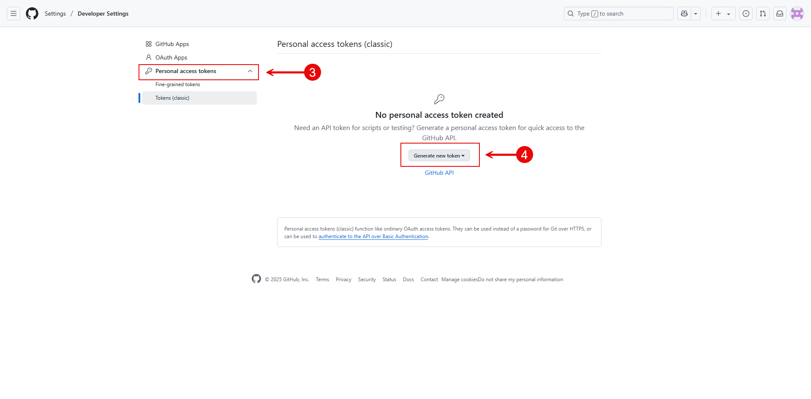Go to GitHub homepage via Octocat logo

(x=32, y=14)
